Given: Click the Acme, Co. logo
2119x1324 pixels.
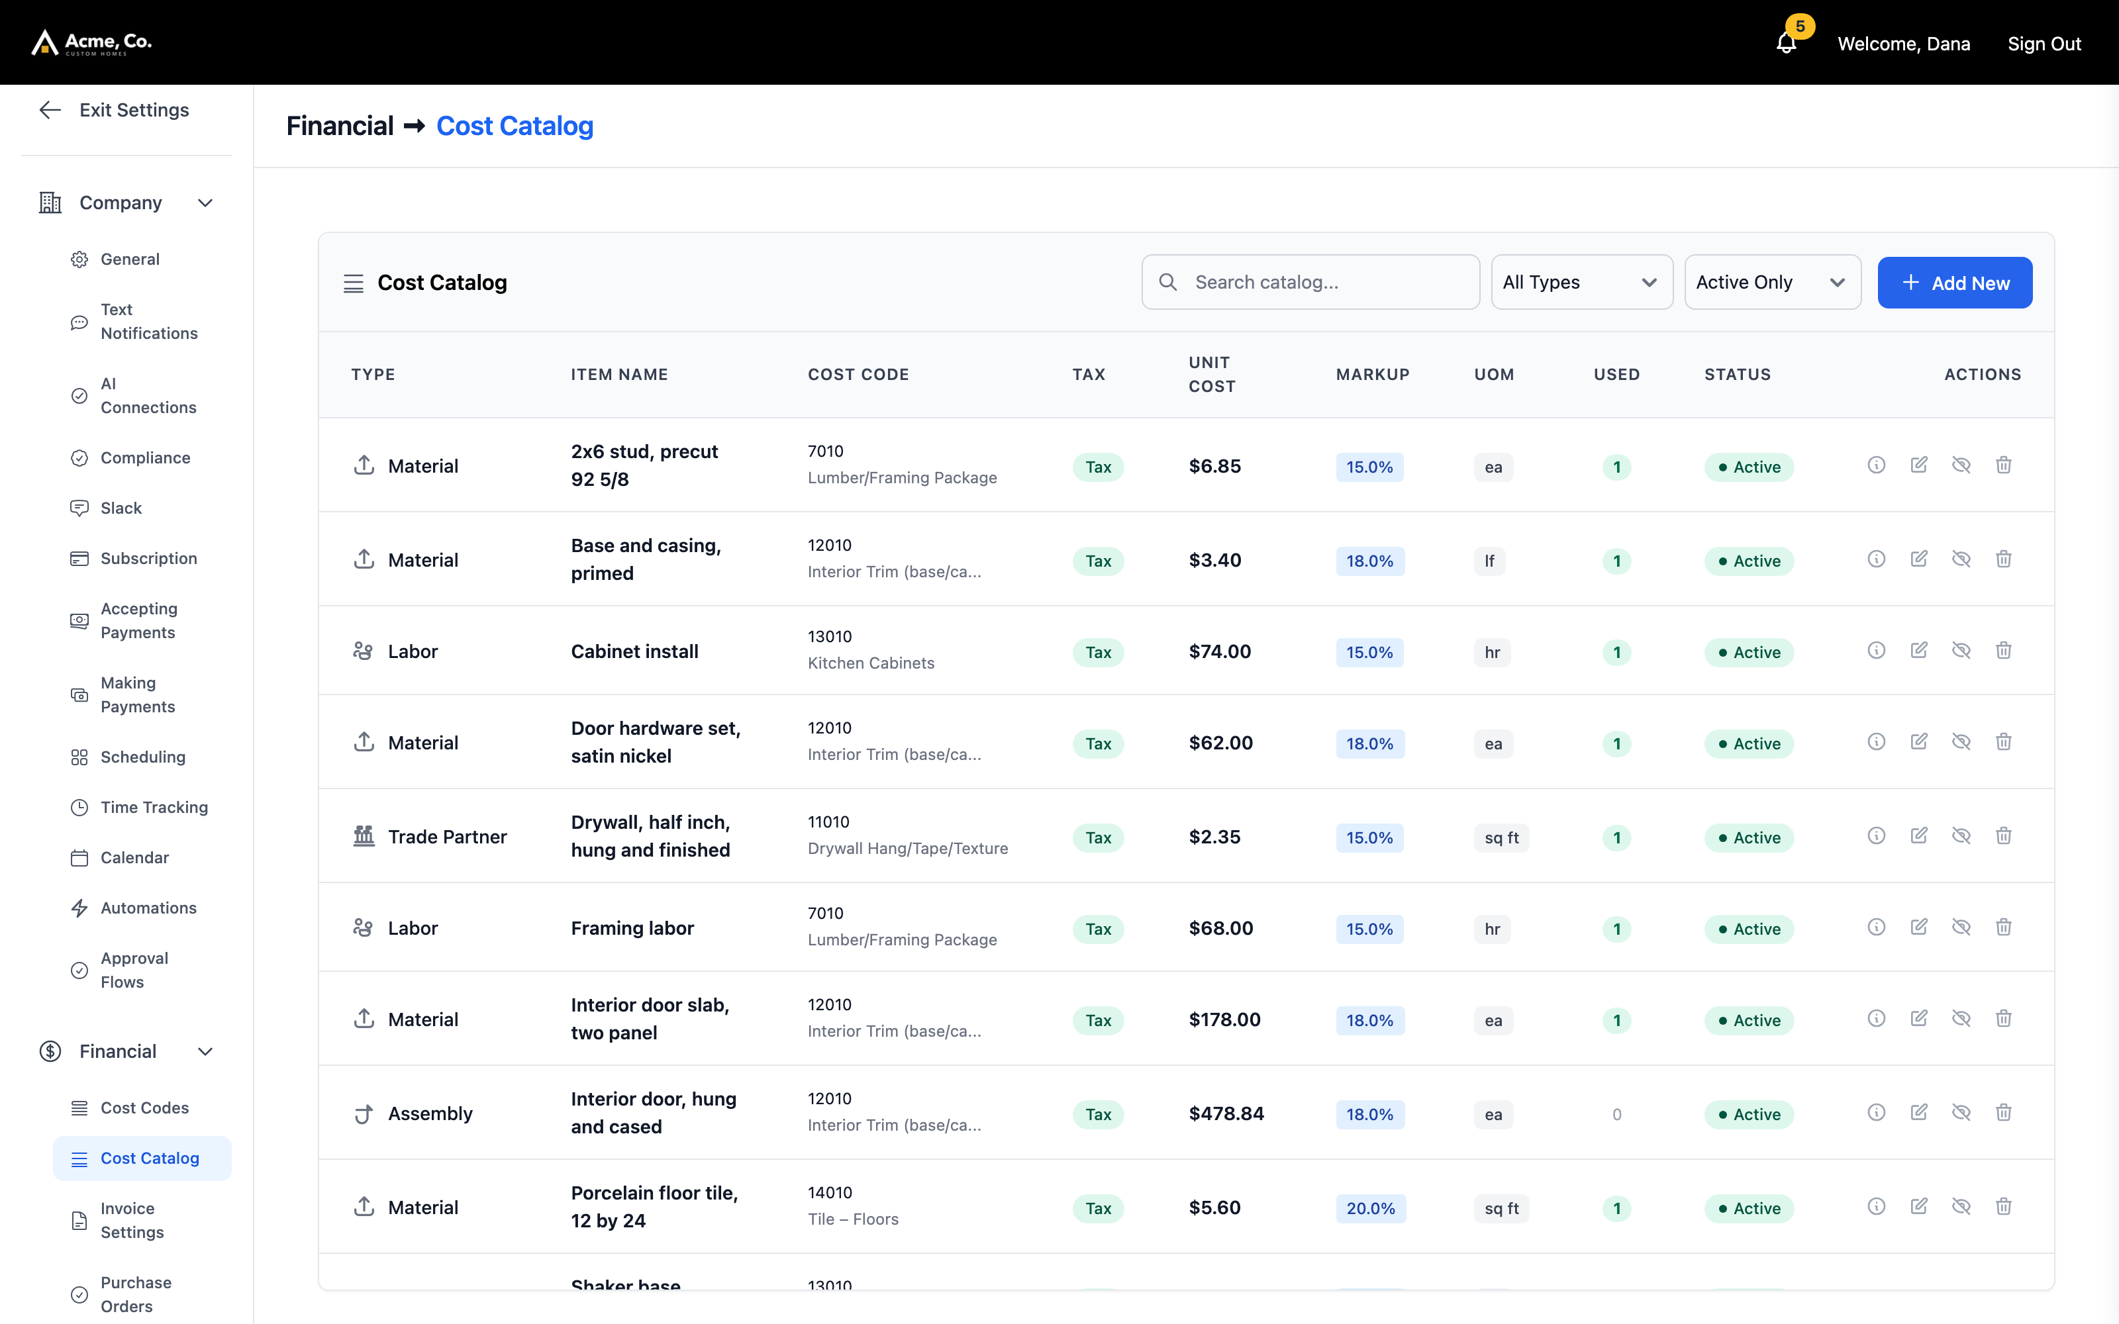Looking at the screenshot, I should pyautogui.click(x=91, y=42).
